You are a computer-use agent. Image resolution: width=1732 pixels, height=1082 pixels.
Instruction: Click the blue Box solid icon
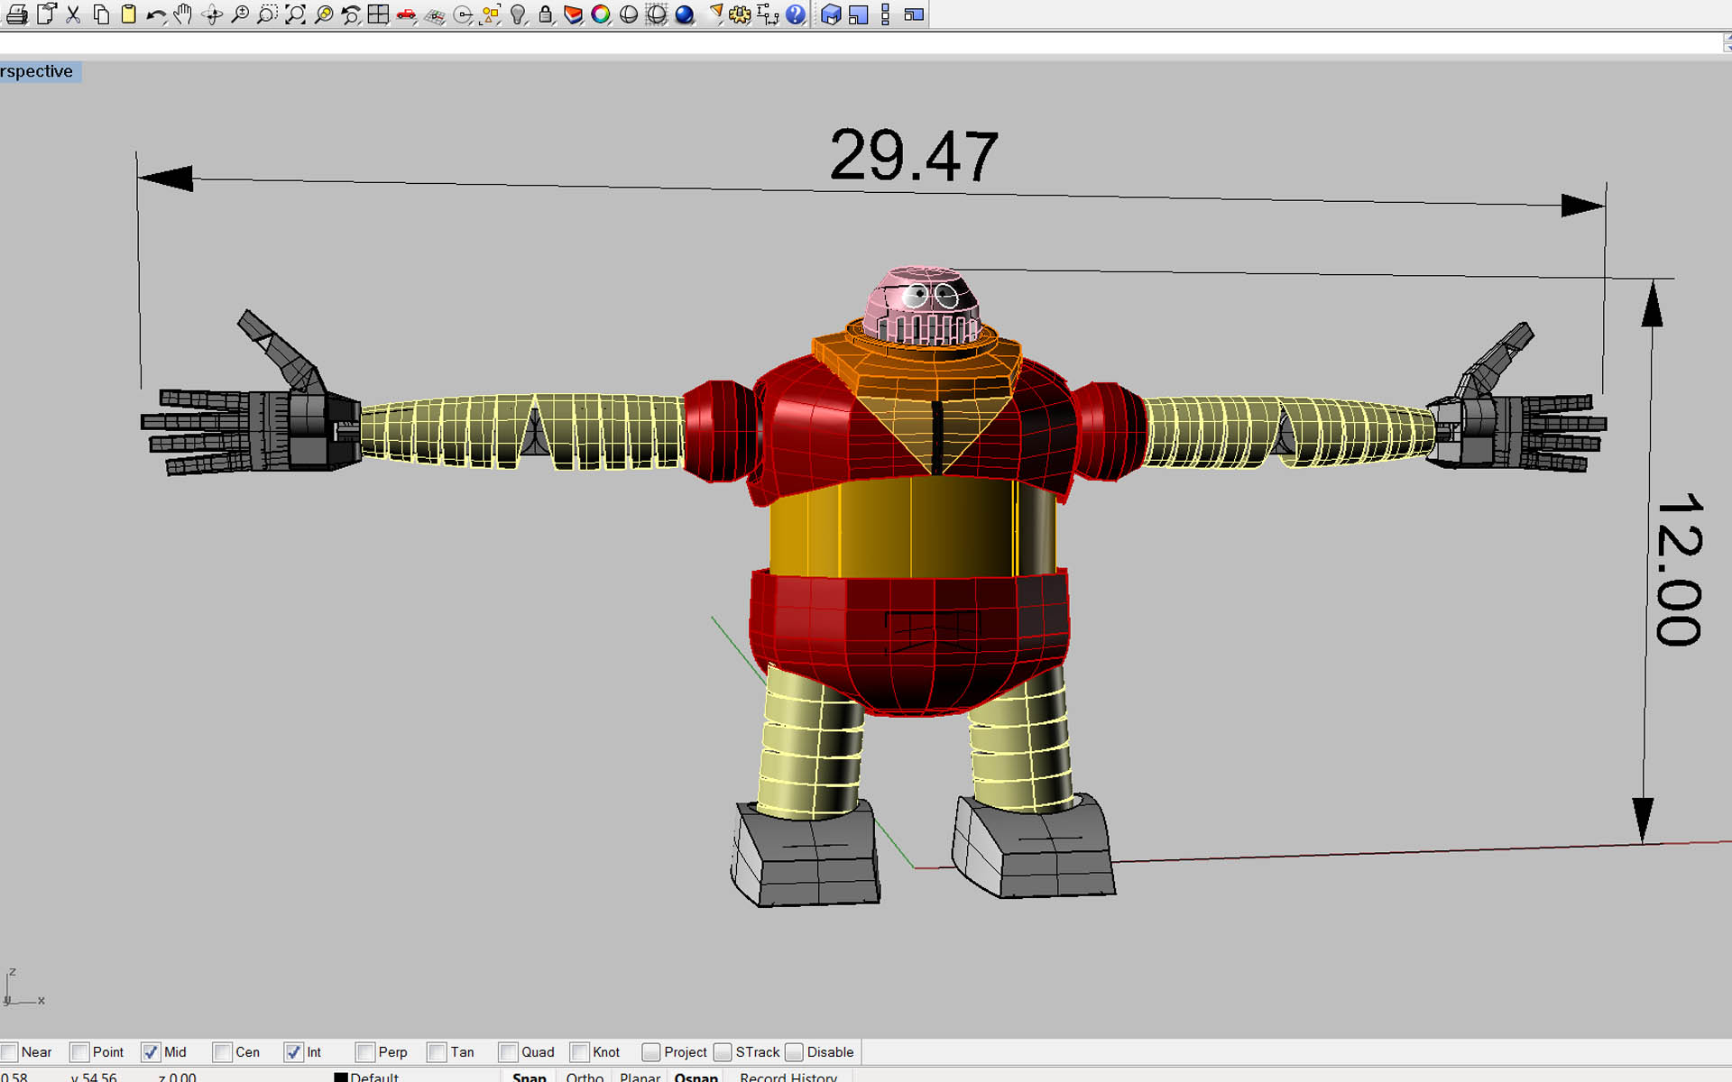pos(831,14)
